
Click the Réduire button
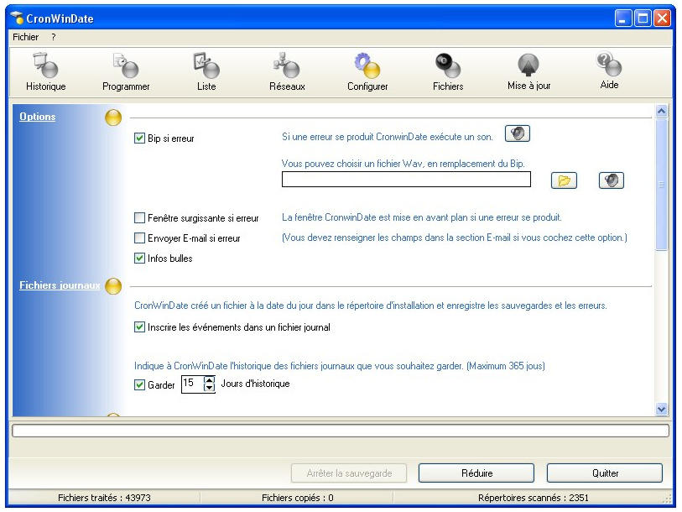[476, 473]
